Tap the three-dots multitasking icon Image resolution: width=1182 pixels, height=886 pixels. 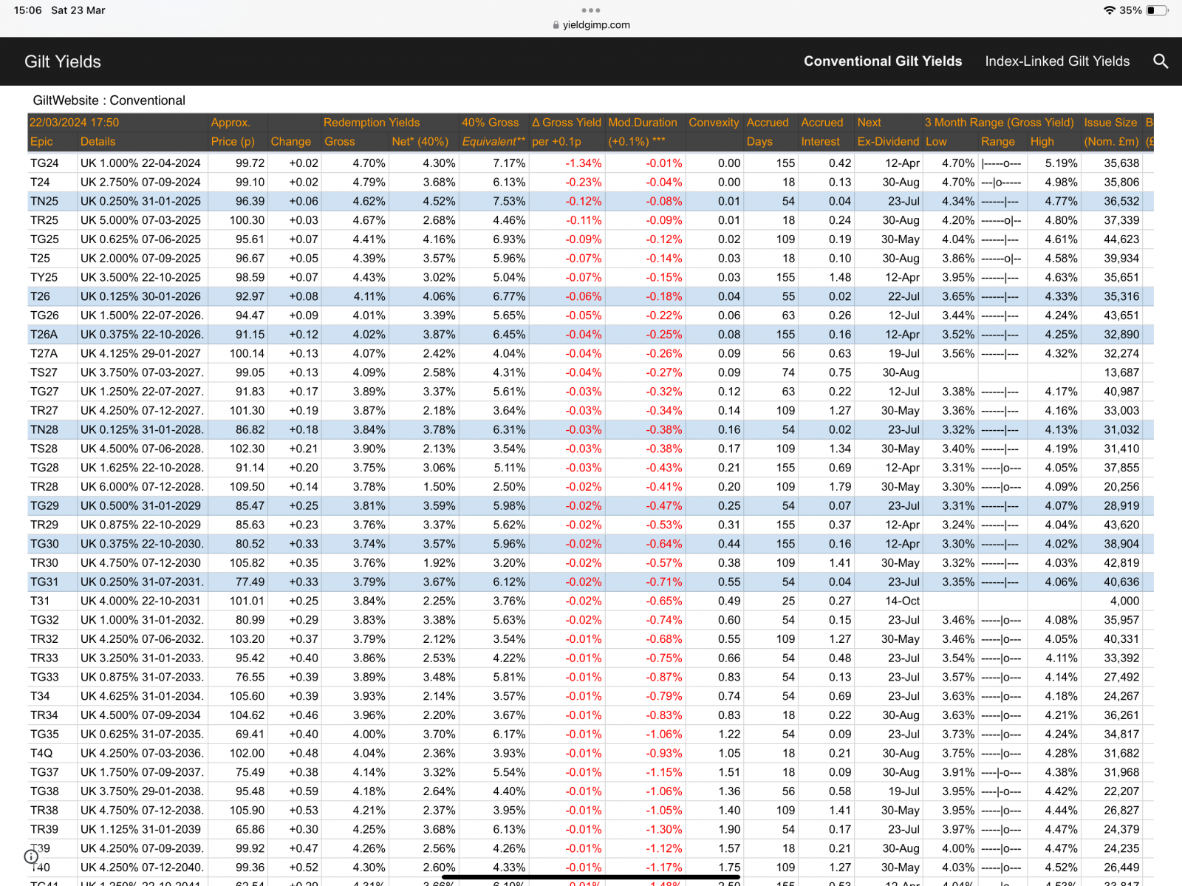(x=591, y=10)
